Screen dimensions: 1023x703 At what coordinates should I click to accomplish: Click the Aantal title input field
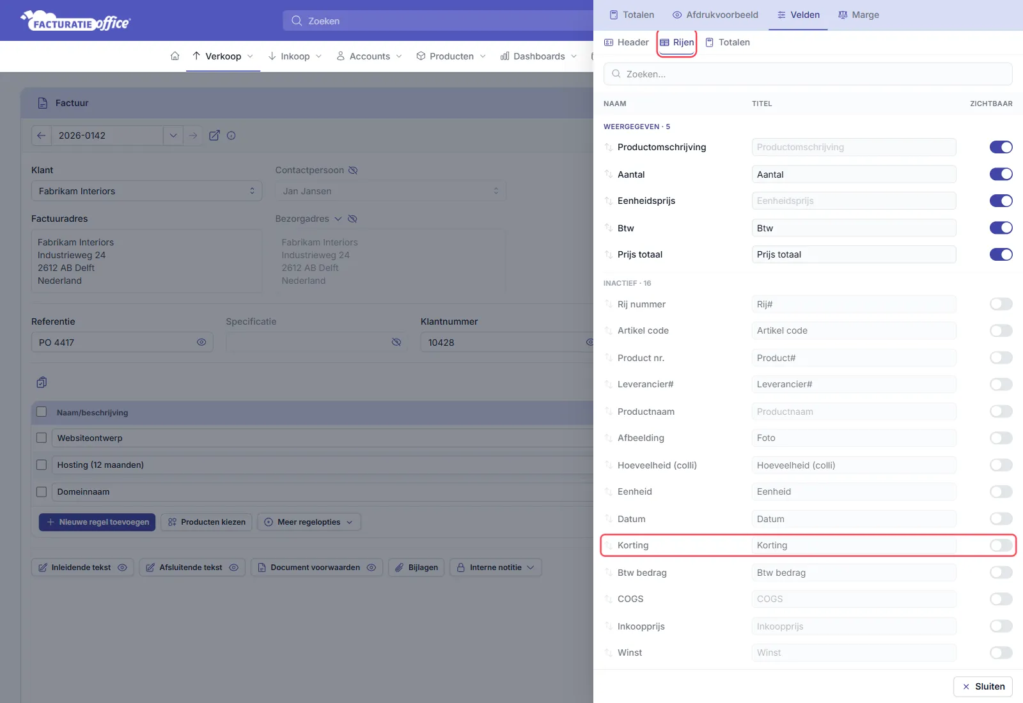[854, 174]
